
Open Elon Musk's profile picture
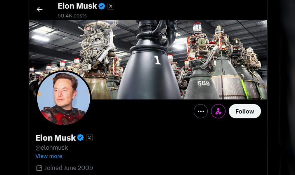64,98
